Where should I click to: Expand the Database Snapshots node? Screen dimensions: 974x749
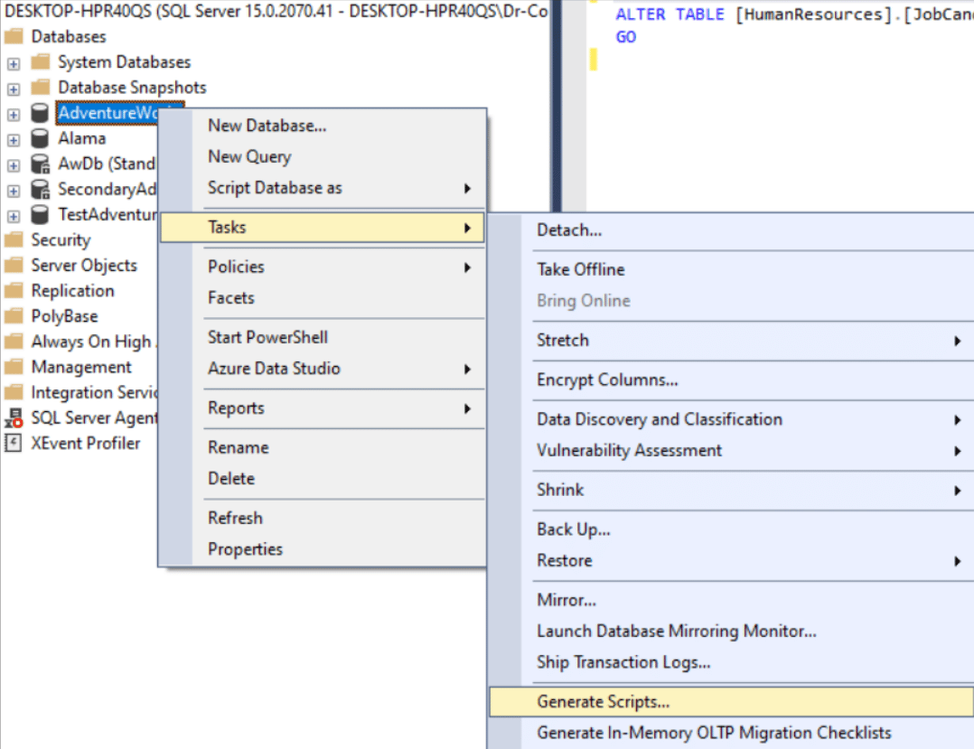14,89
